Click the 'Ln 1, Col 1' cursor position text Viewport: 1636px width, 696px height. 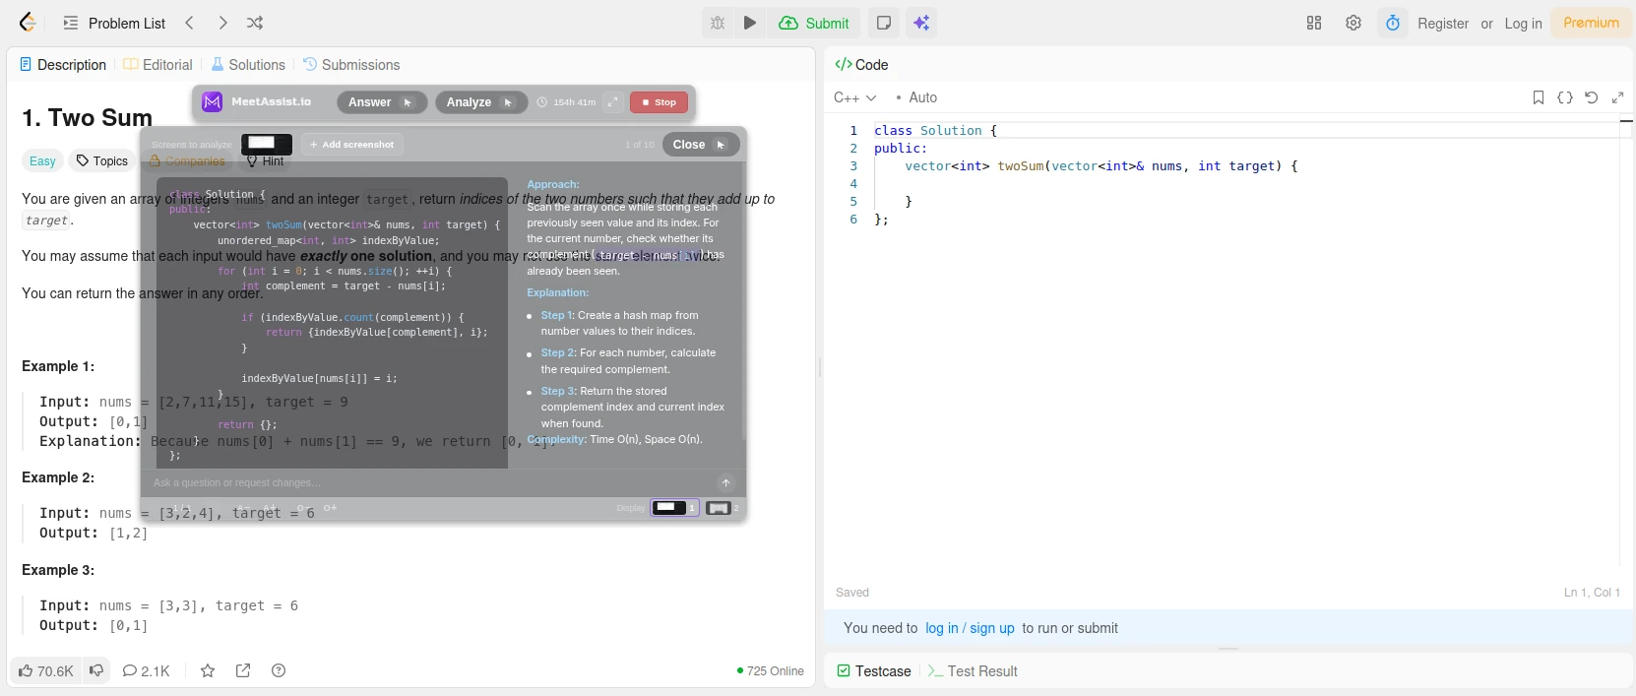[x=1592, y=593]
